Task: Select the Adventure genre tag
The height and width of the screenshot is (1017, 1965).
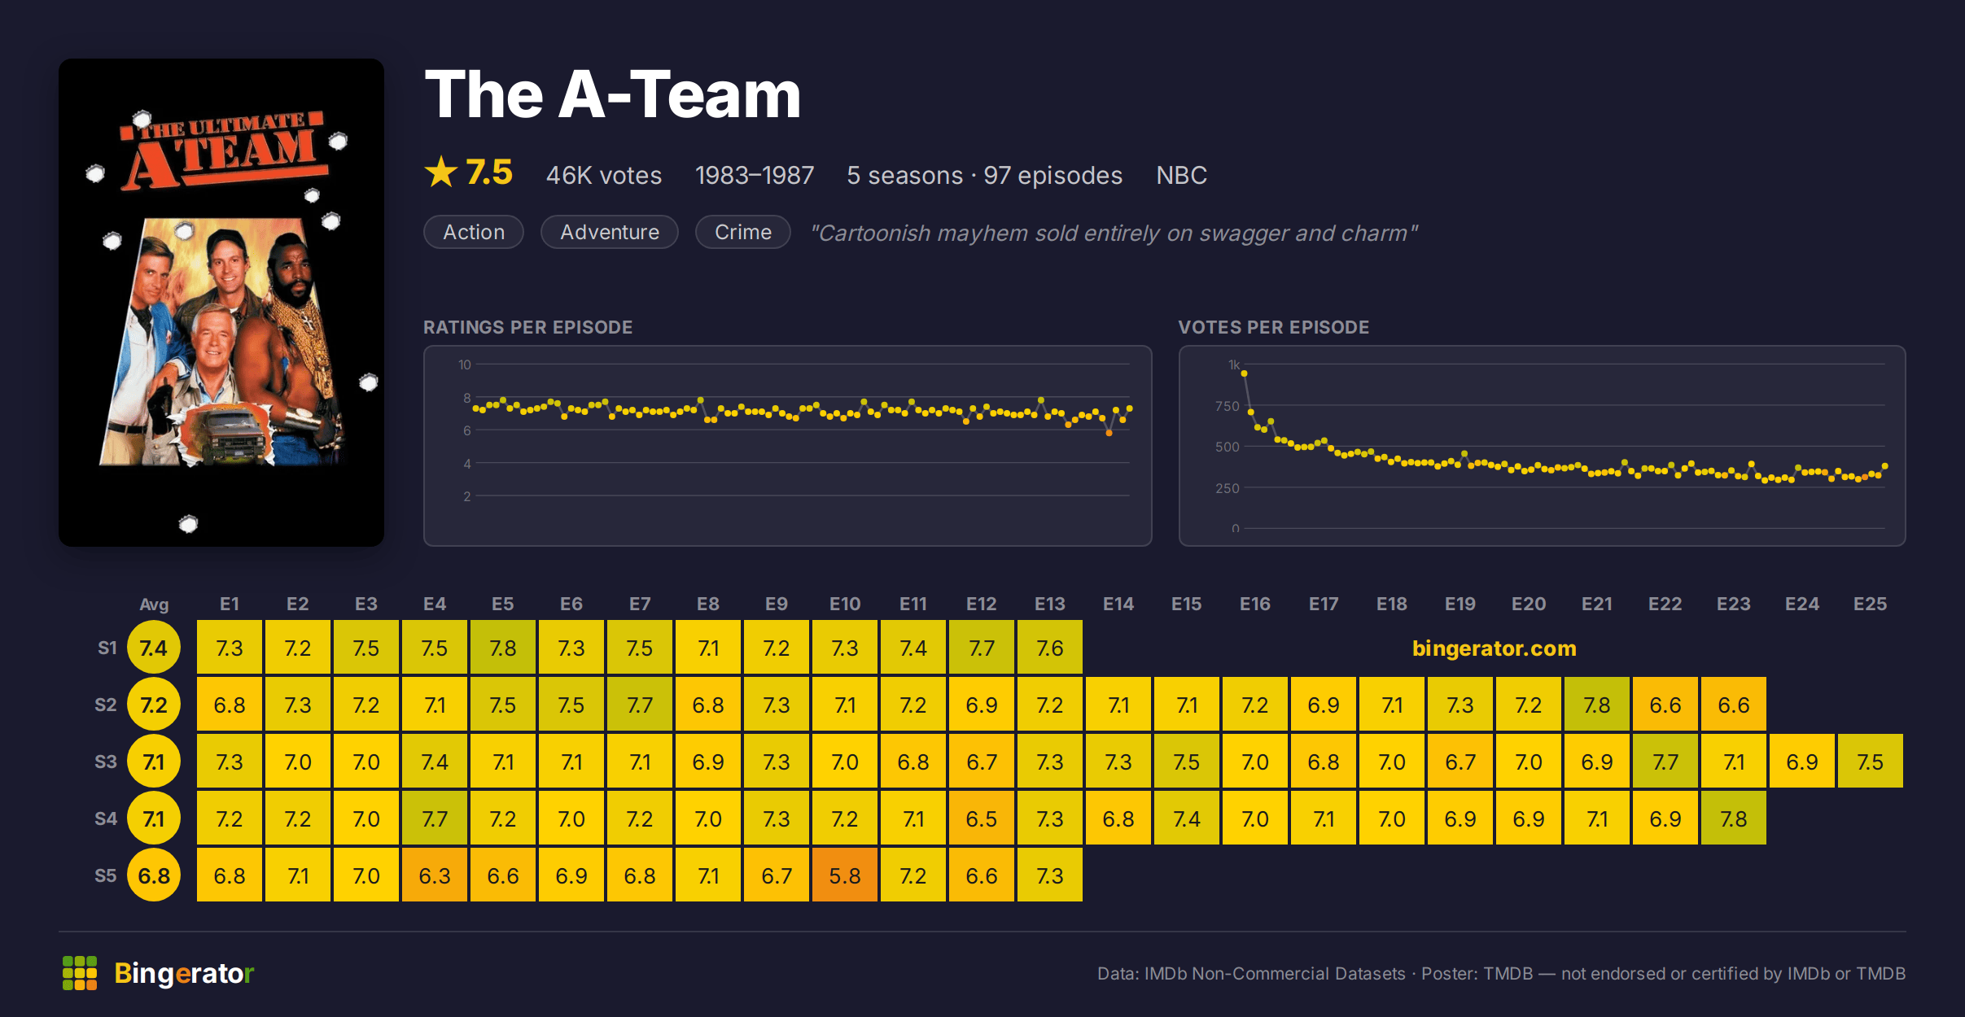Action: (x=610, y=232)
